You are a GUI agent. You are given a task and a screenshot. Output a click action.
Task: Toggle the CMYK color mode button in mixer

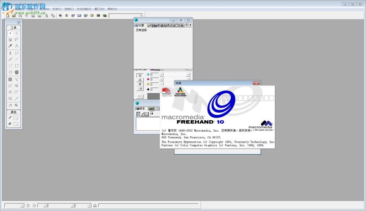coord(140,76)
